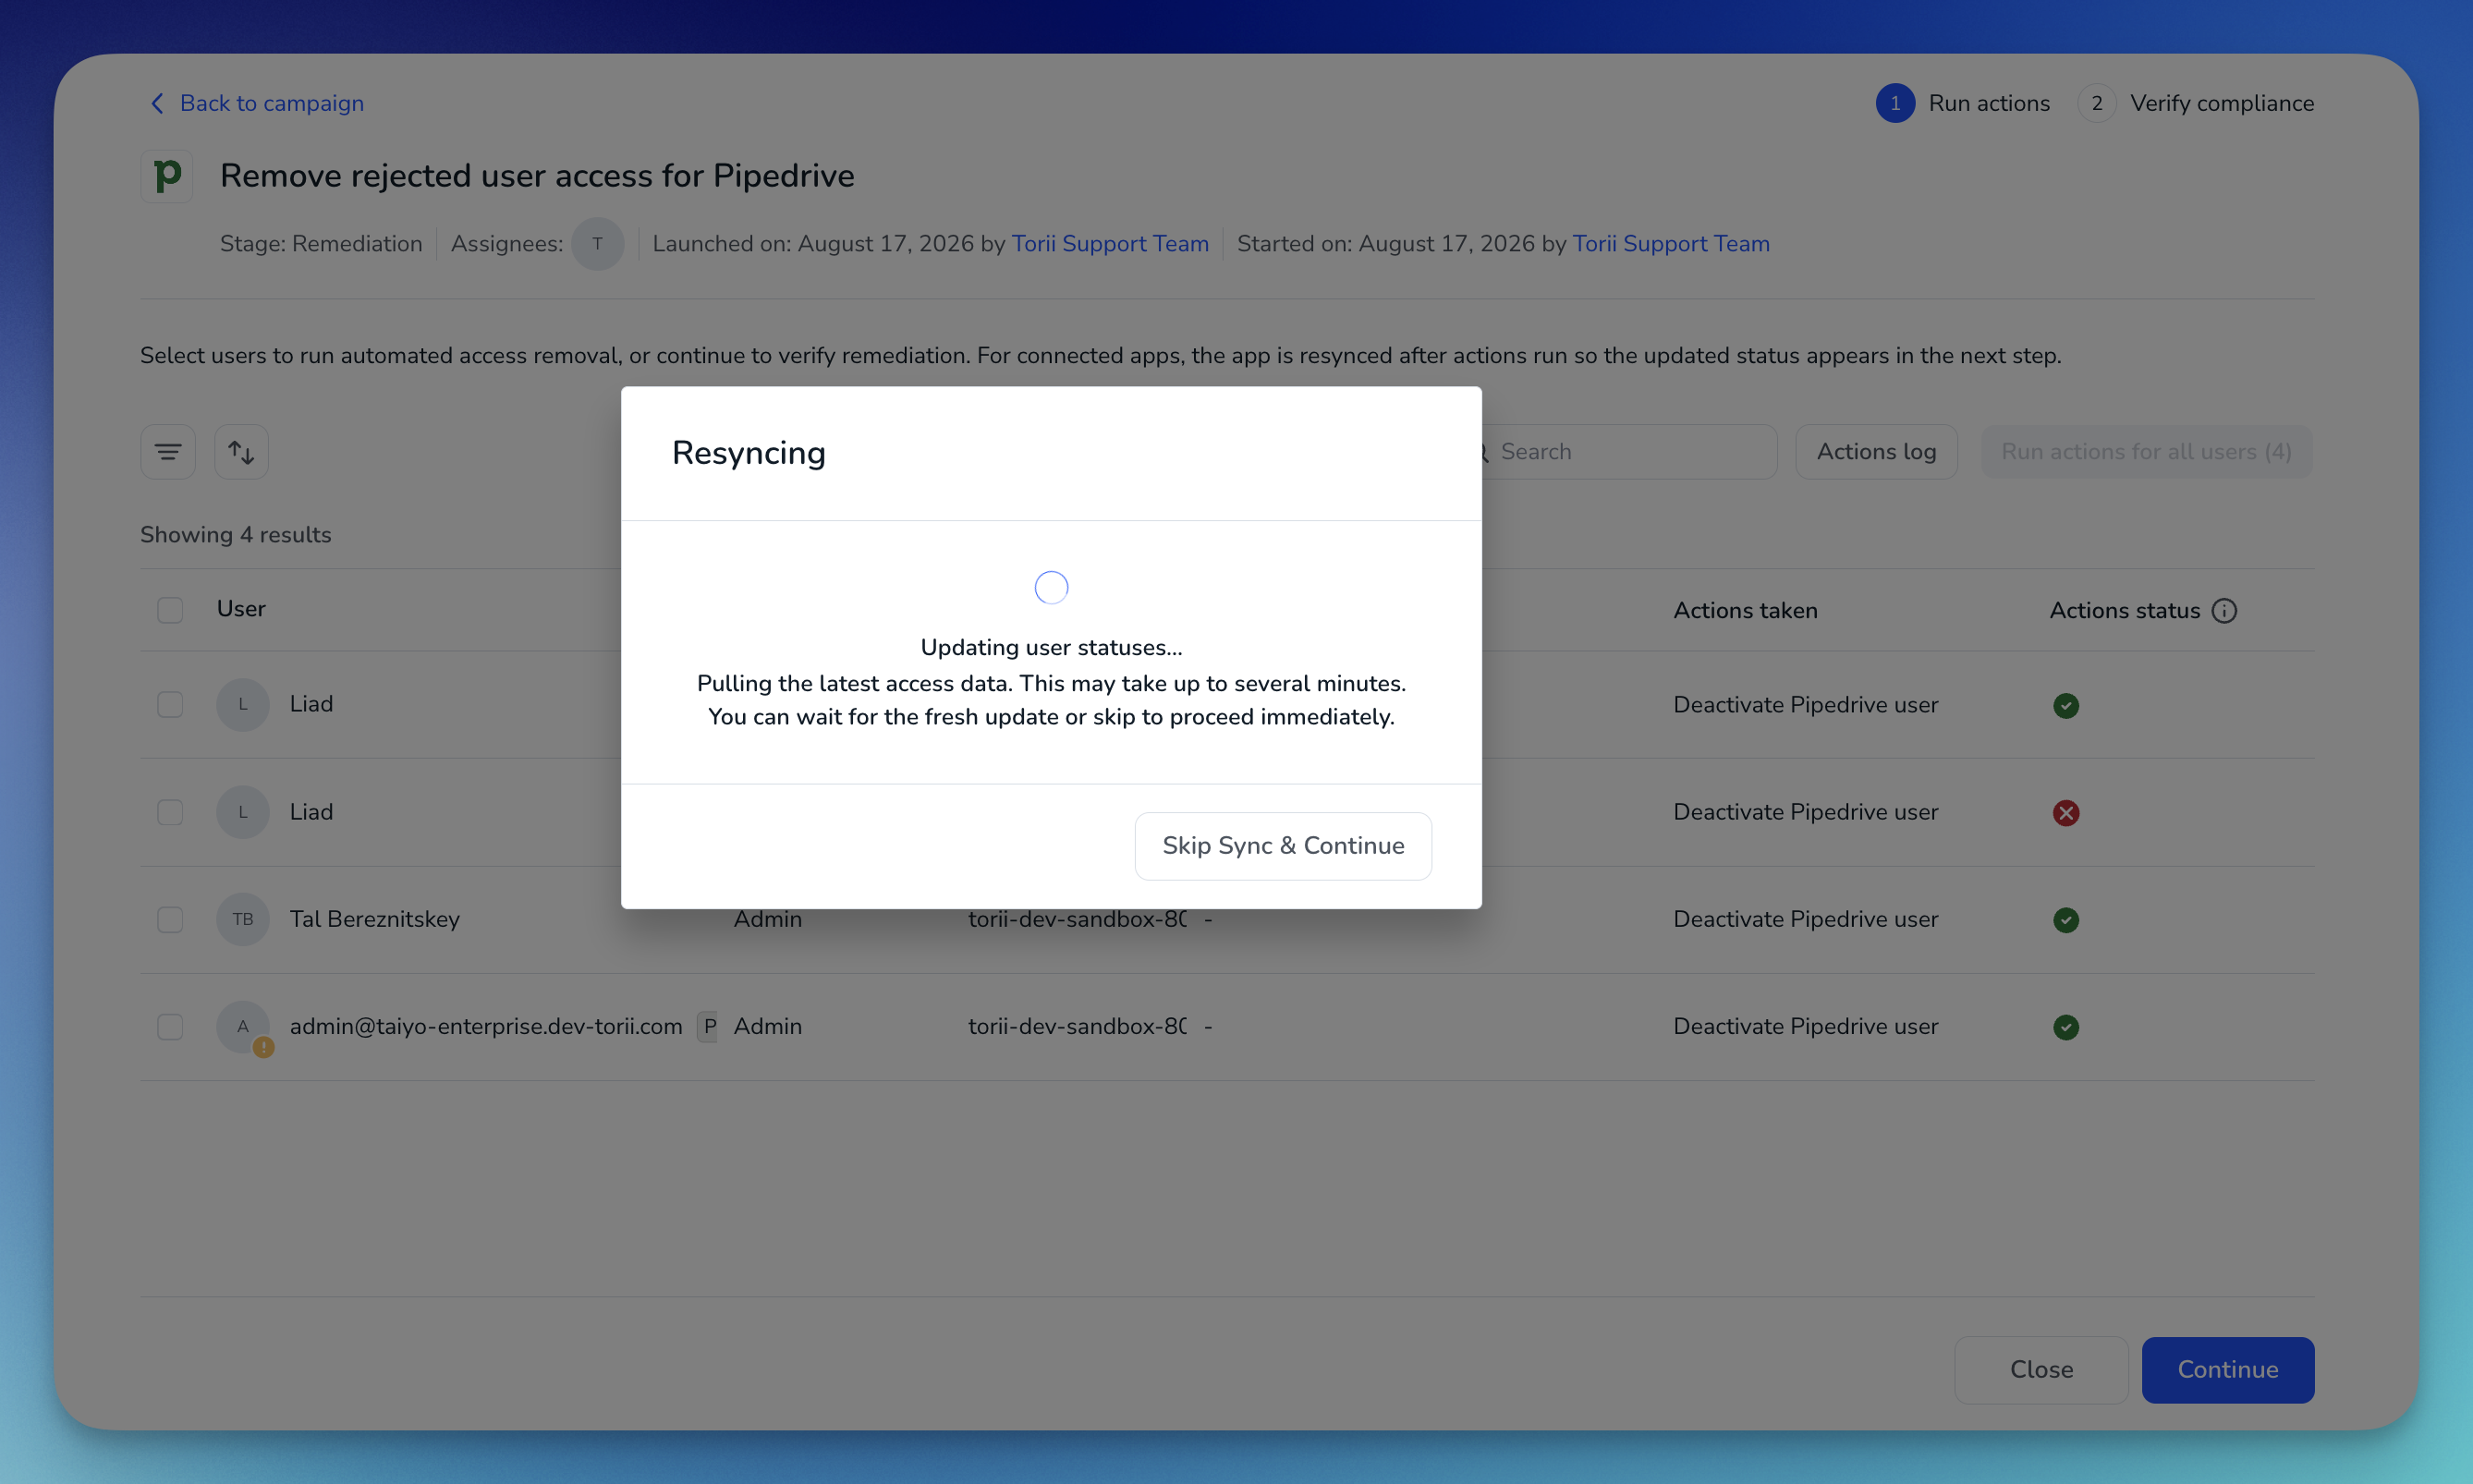Viewport: 2473px width, 1484px height.
Task: Go to step 2 Verify compliance
Action: point(2196,103)
